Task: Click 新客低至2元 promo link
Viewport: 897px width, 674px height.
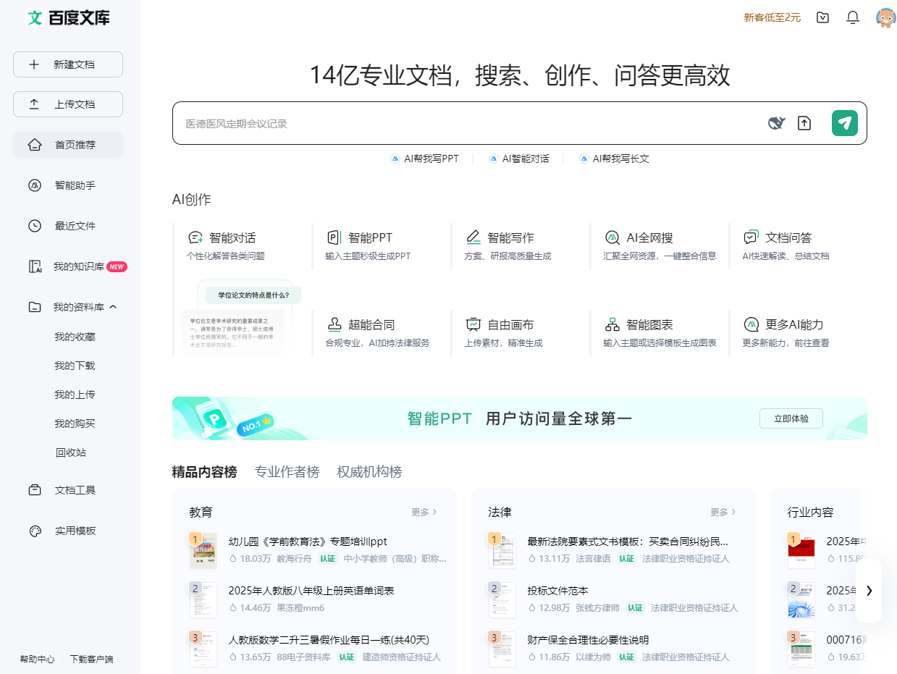Action: [x=772, y=17]
